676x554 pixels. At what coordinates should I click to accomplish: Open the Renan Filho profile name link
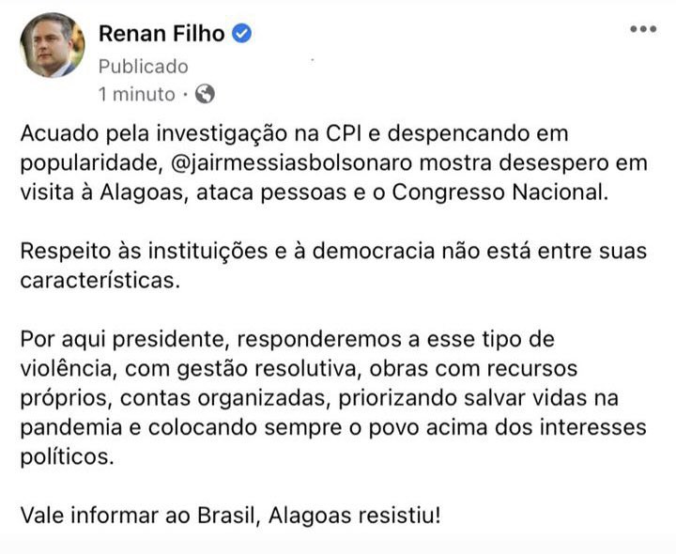click(161, 36)
